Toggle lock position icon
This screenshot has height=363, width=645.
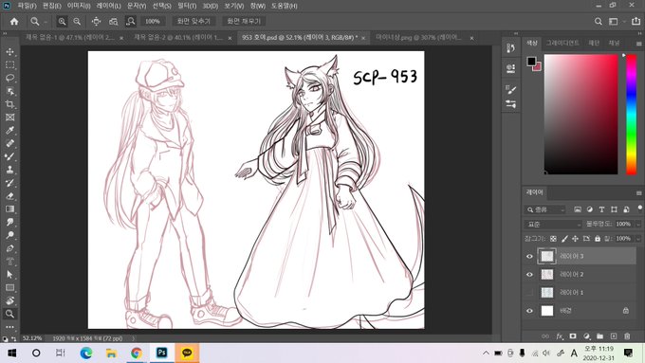[575, 239]
